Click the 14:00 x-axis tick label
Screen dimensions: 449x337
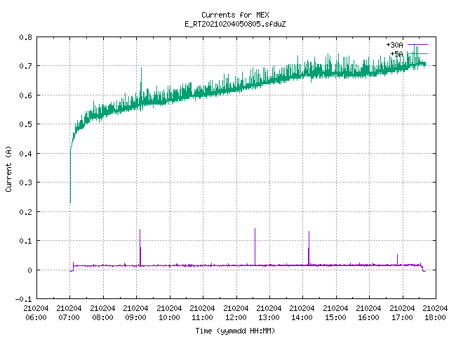(302, 317)
